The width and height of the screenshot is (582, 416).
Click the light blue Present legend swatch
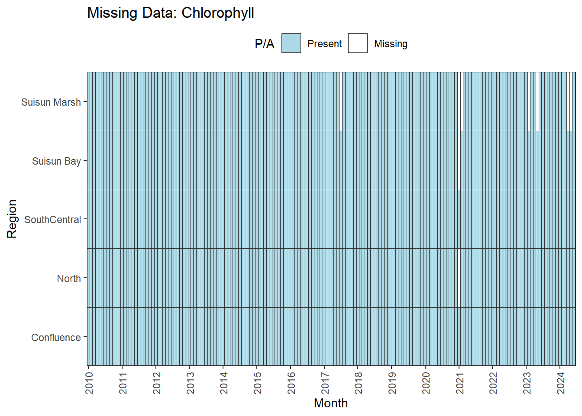[x=291, y=43]
